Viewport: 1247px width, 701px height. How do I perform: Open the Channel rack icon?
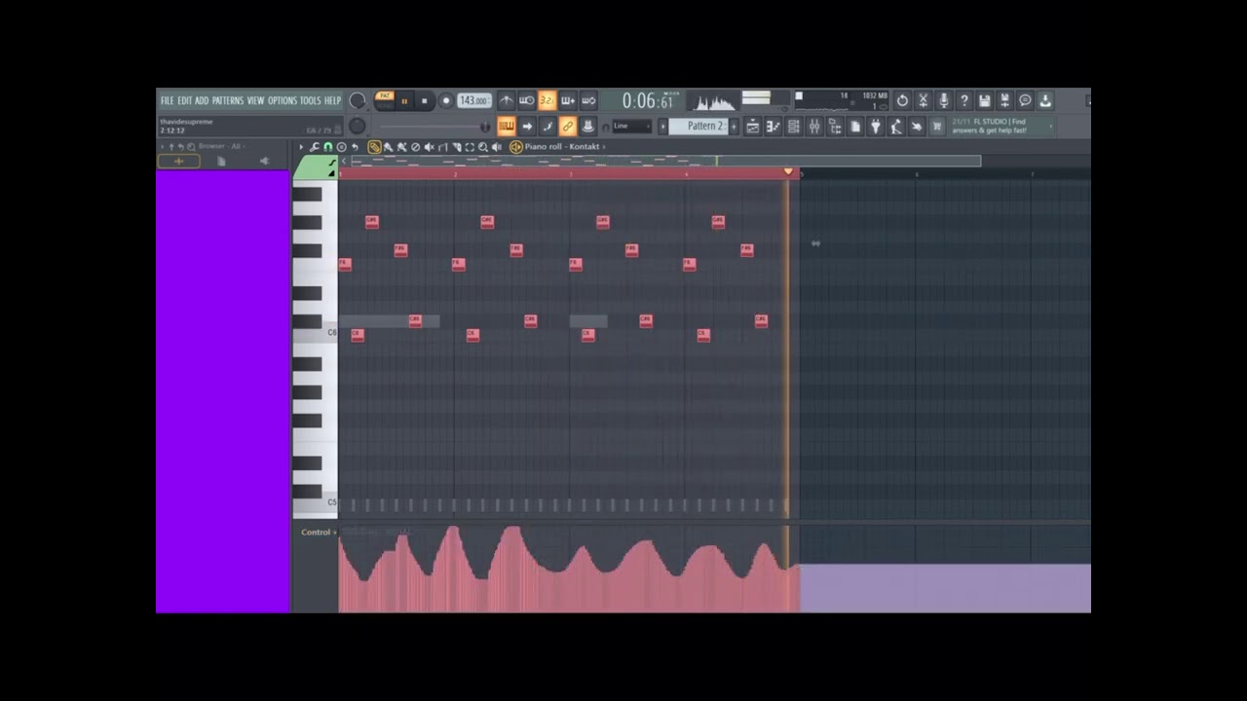pyautogui.click(x=794, y=126)
